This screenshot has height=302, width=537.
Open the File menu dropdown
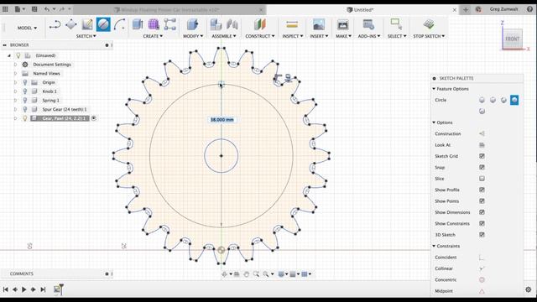click(x=20, y=9)
